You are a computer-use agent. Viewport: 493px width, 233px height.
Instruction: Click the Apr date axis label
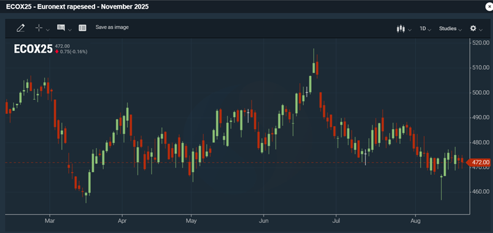(x=122, y=221)
